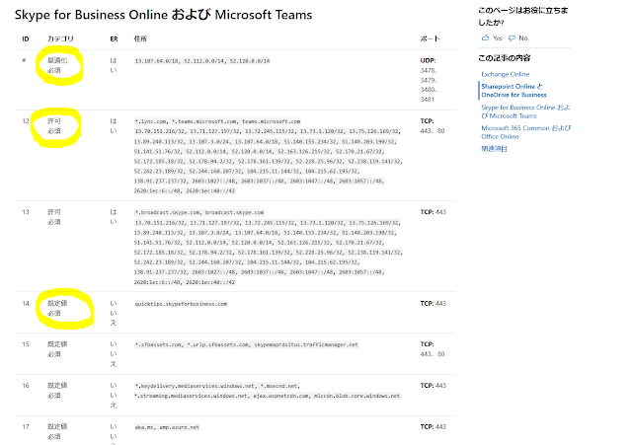
Task: Click the カテゴリ column header
Action: (60, 38)
